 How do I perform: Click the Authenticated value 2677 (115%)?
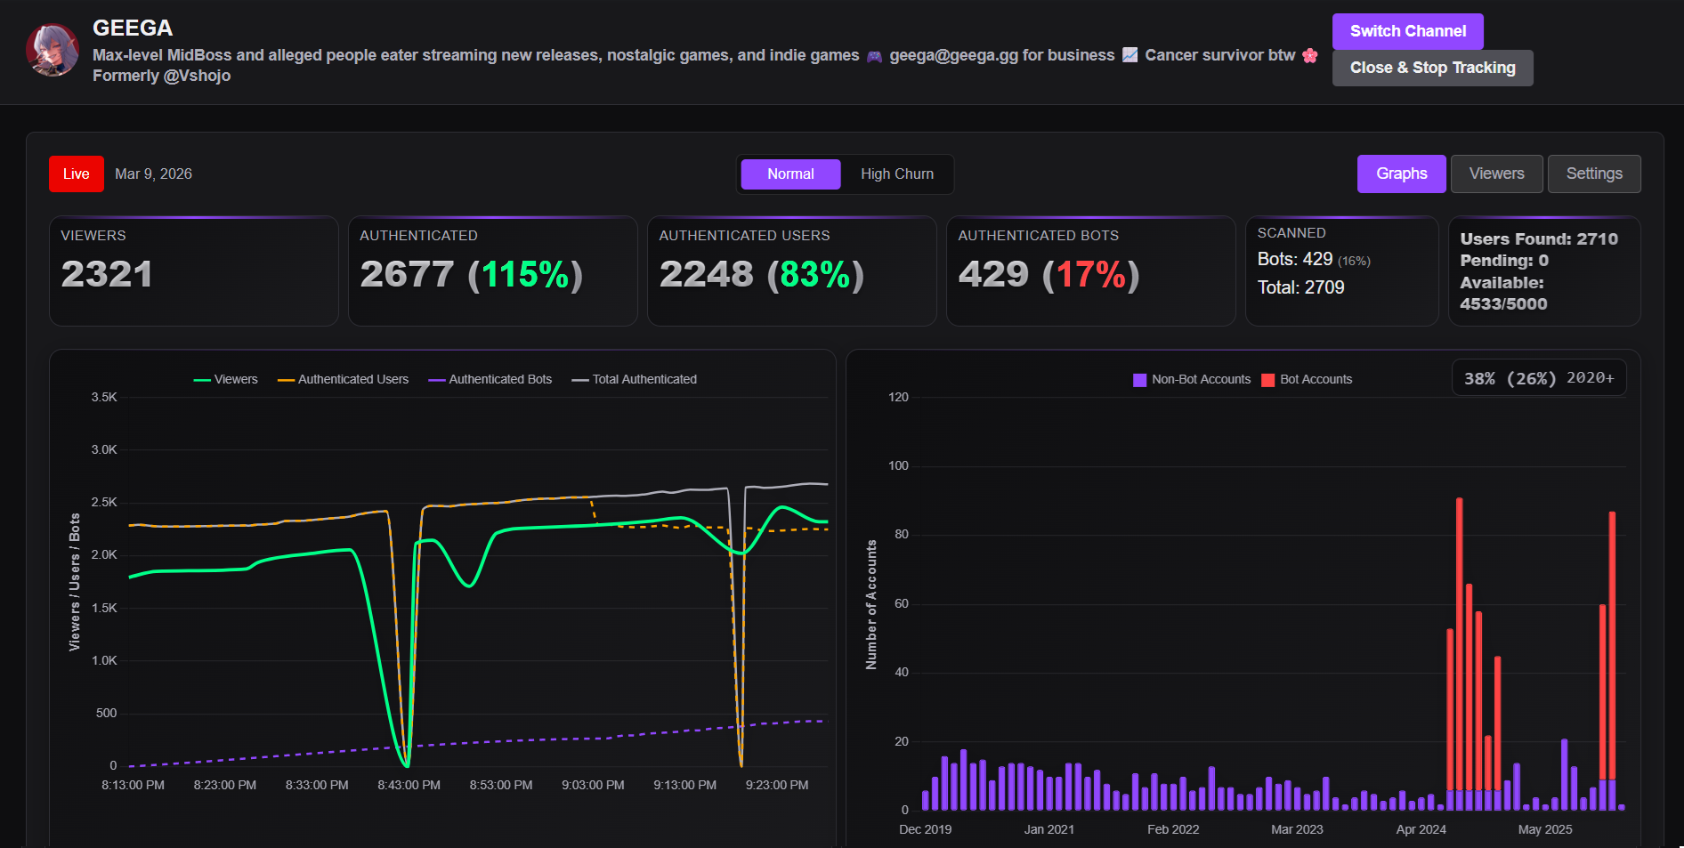(x=472, y=275)
